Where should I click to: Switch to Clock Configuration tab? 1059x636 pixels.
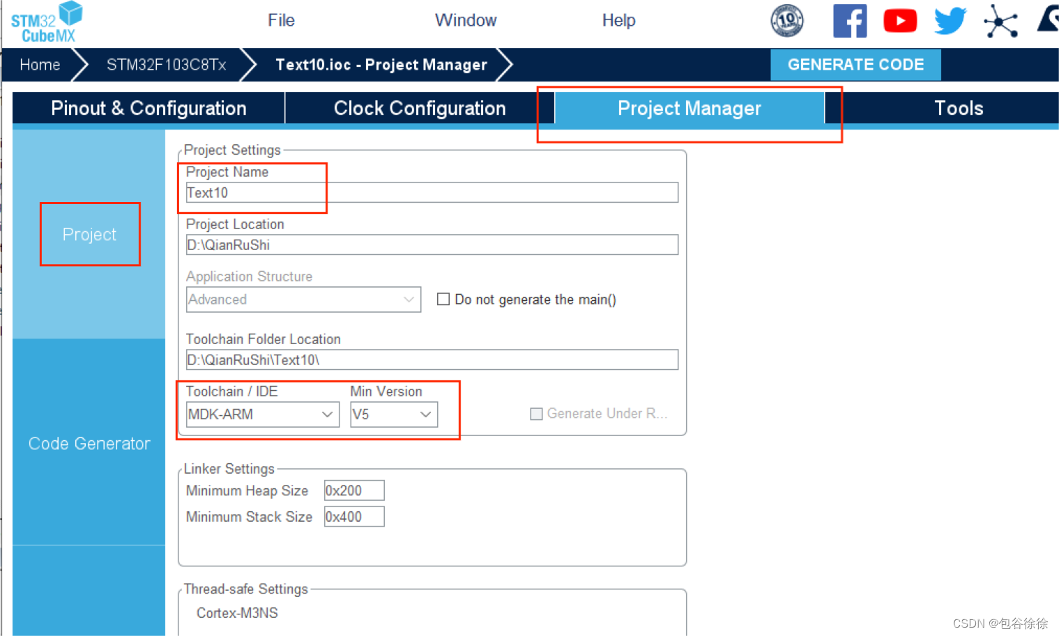pyautogui.click(x=420, y=108)
